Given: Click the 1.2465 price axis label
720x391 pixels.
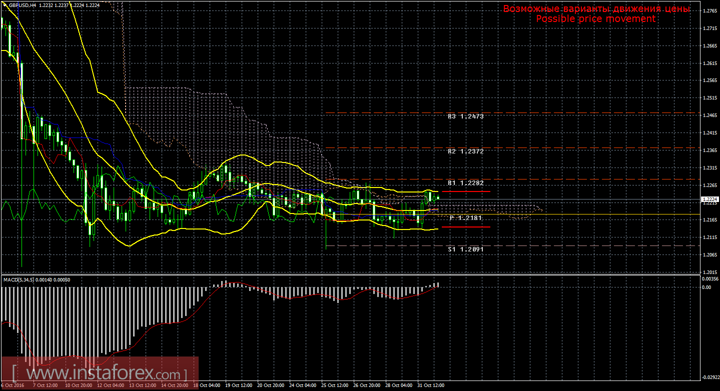Looking at the screenshot, I should 709,115.
